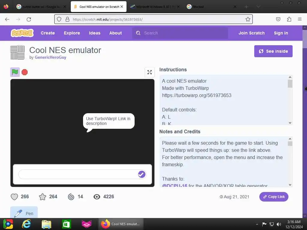This screenshot has width=307, height=230.
Task: Click the views eye icon
Action: [x=97, y=197]
